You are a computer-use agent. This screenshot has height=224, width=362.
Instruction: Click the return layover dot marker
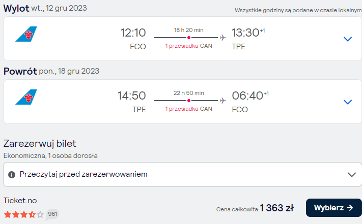pyautogui.click(x=189, y=101)
